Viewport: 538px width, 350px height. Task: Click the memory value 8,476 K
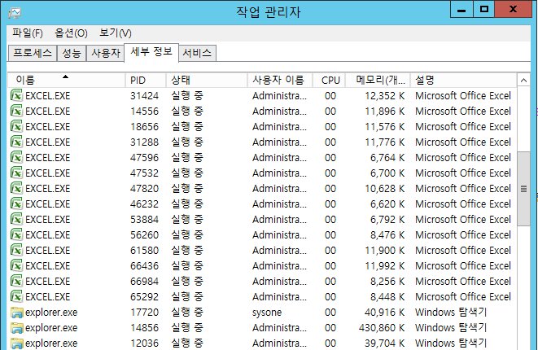pos(387,234)
